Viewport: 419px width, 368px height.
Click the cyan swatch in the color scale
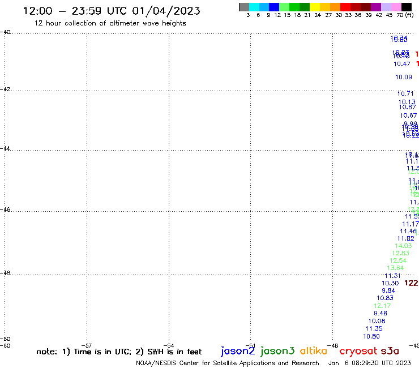(254, 7)
